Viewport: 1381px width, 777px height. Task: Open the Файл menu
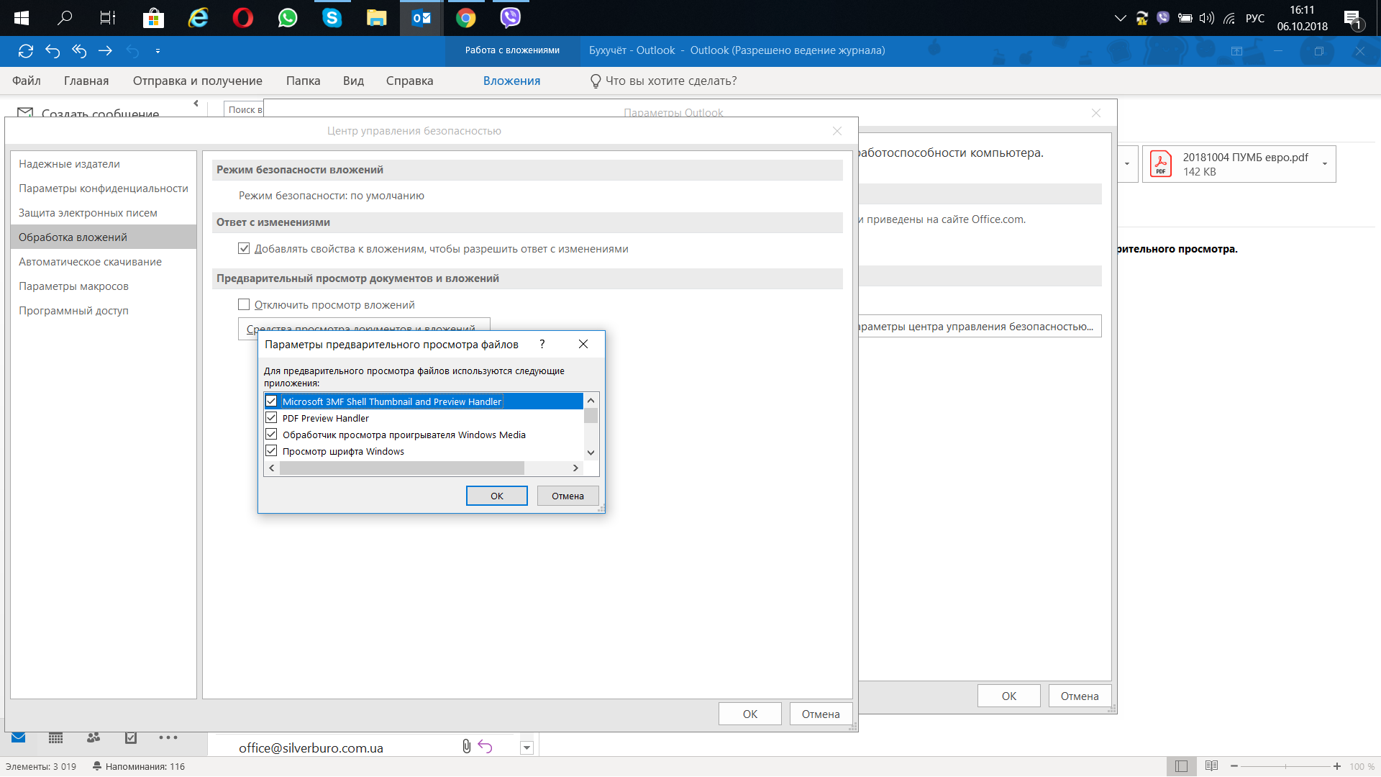tap(27, 81)
